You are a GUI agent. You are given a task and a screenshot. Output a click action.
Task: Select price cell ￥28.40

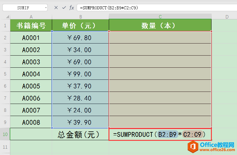[x=80, y=98]
